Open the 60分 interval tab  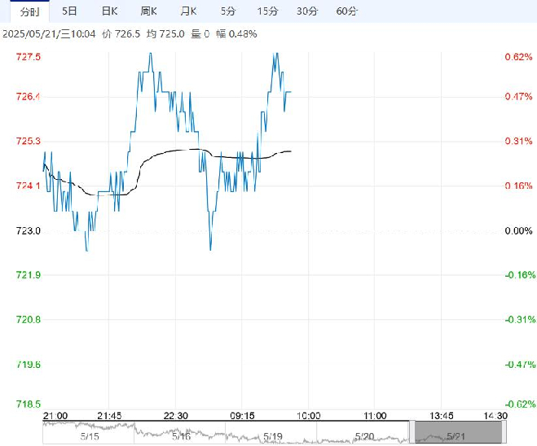[346, 11]
